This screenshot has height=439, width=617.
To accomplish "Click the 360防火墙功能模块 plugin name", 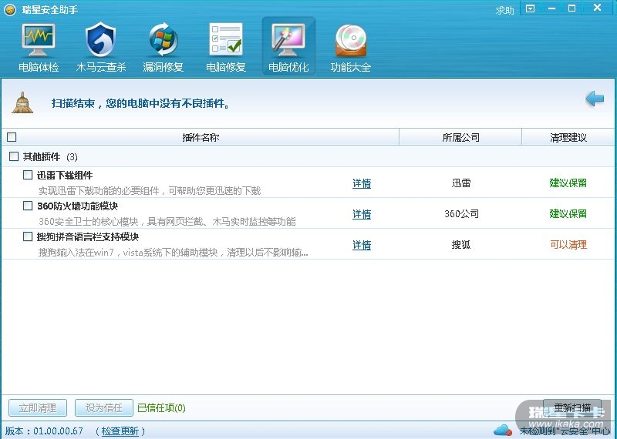I will (78, 206).
